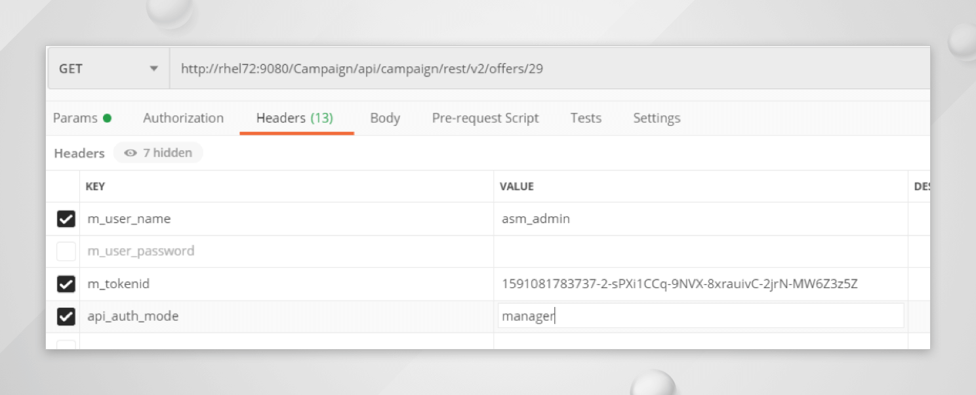Switch to the Tests tab
The height and width of the screenshot is (395, 976).
(x=586, y=117)
